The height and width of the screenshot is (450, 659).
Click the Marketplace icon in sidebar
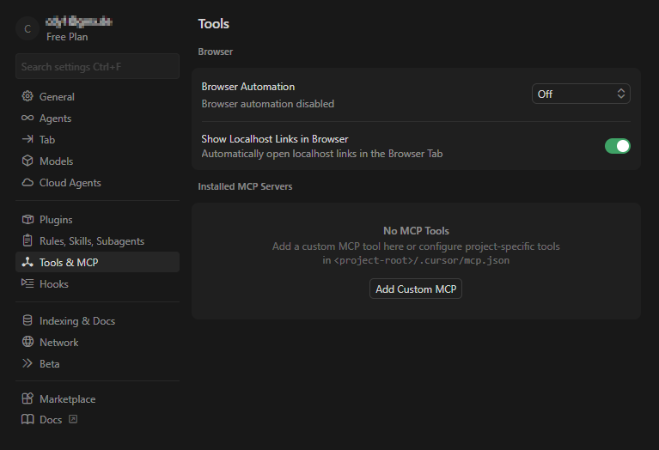[27, 399]
